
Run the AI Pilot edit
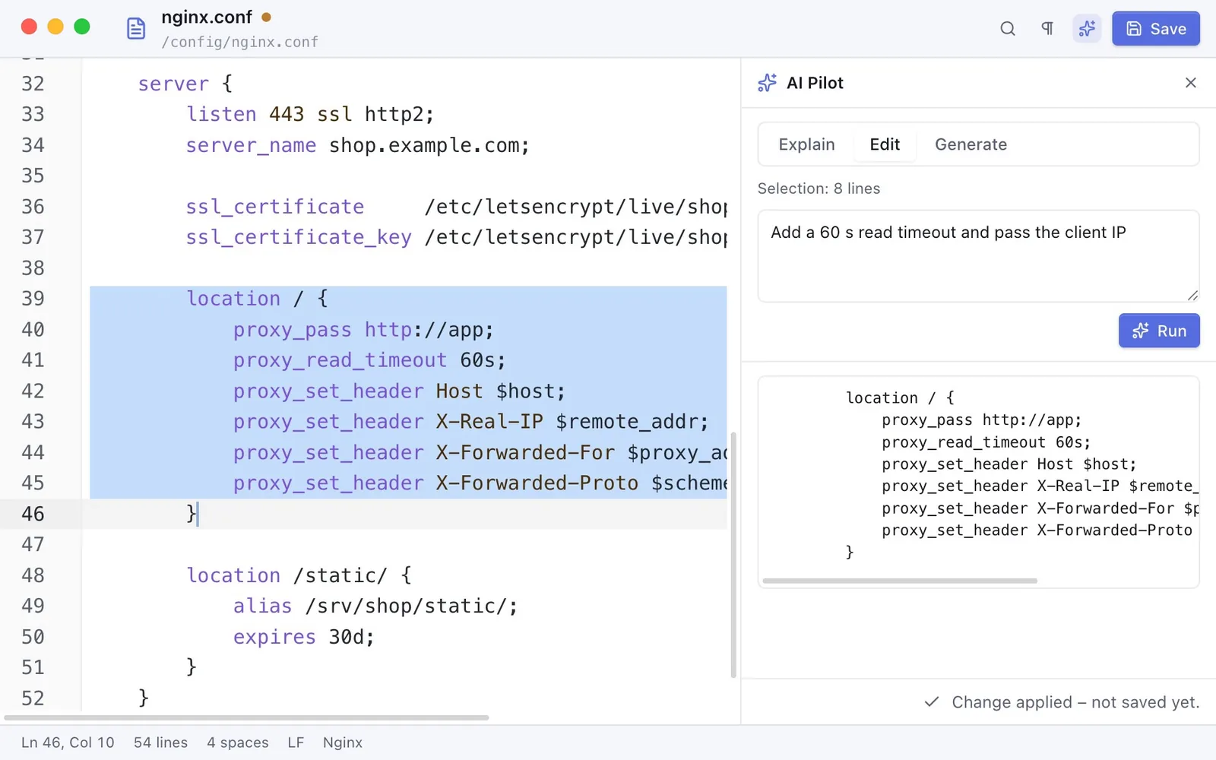(x=1159, y=331)
